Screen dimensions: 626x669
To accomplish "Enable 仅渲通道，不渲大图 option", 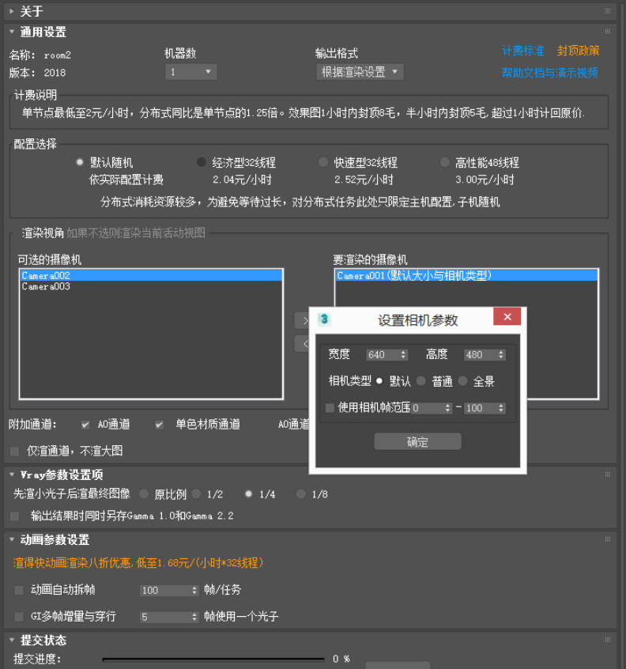I will (15, 451).
